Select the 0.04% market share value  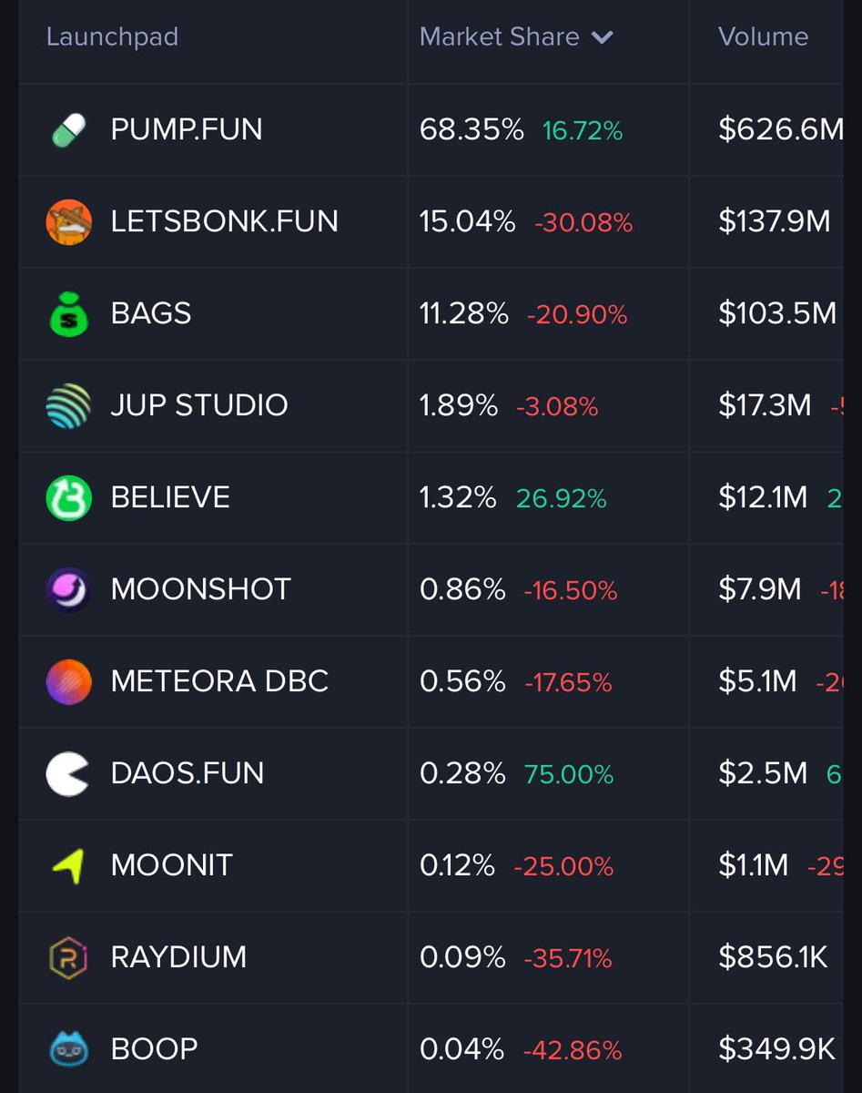tap(461, 1049)
